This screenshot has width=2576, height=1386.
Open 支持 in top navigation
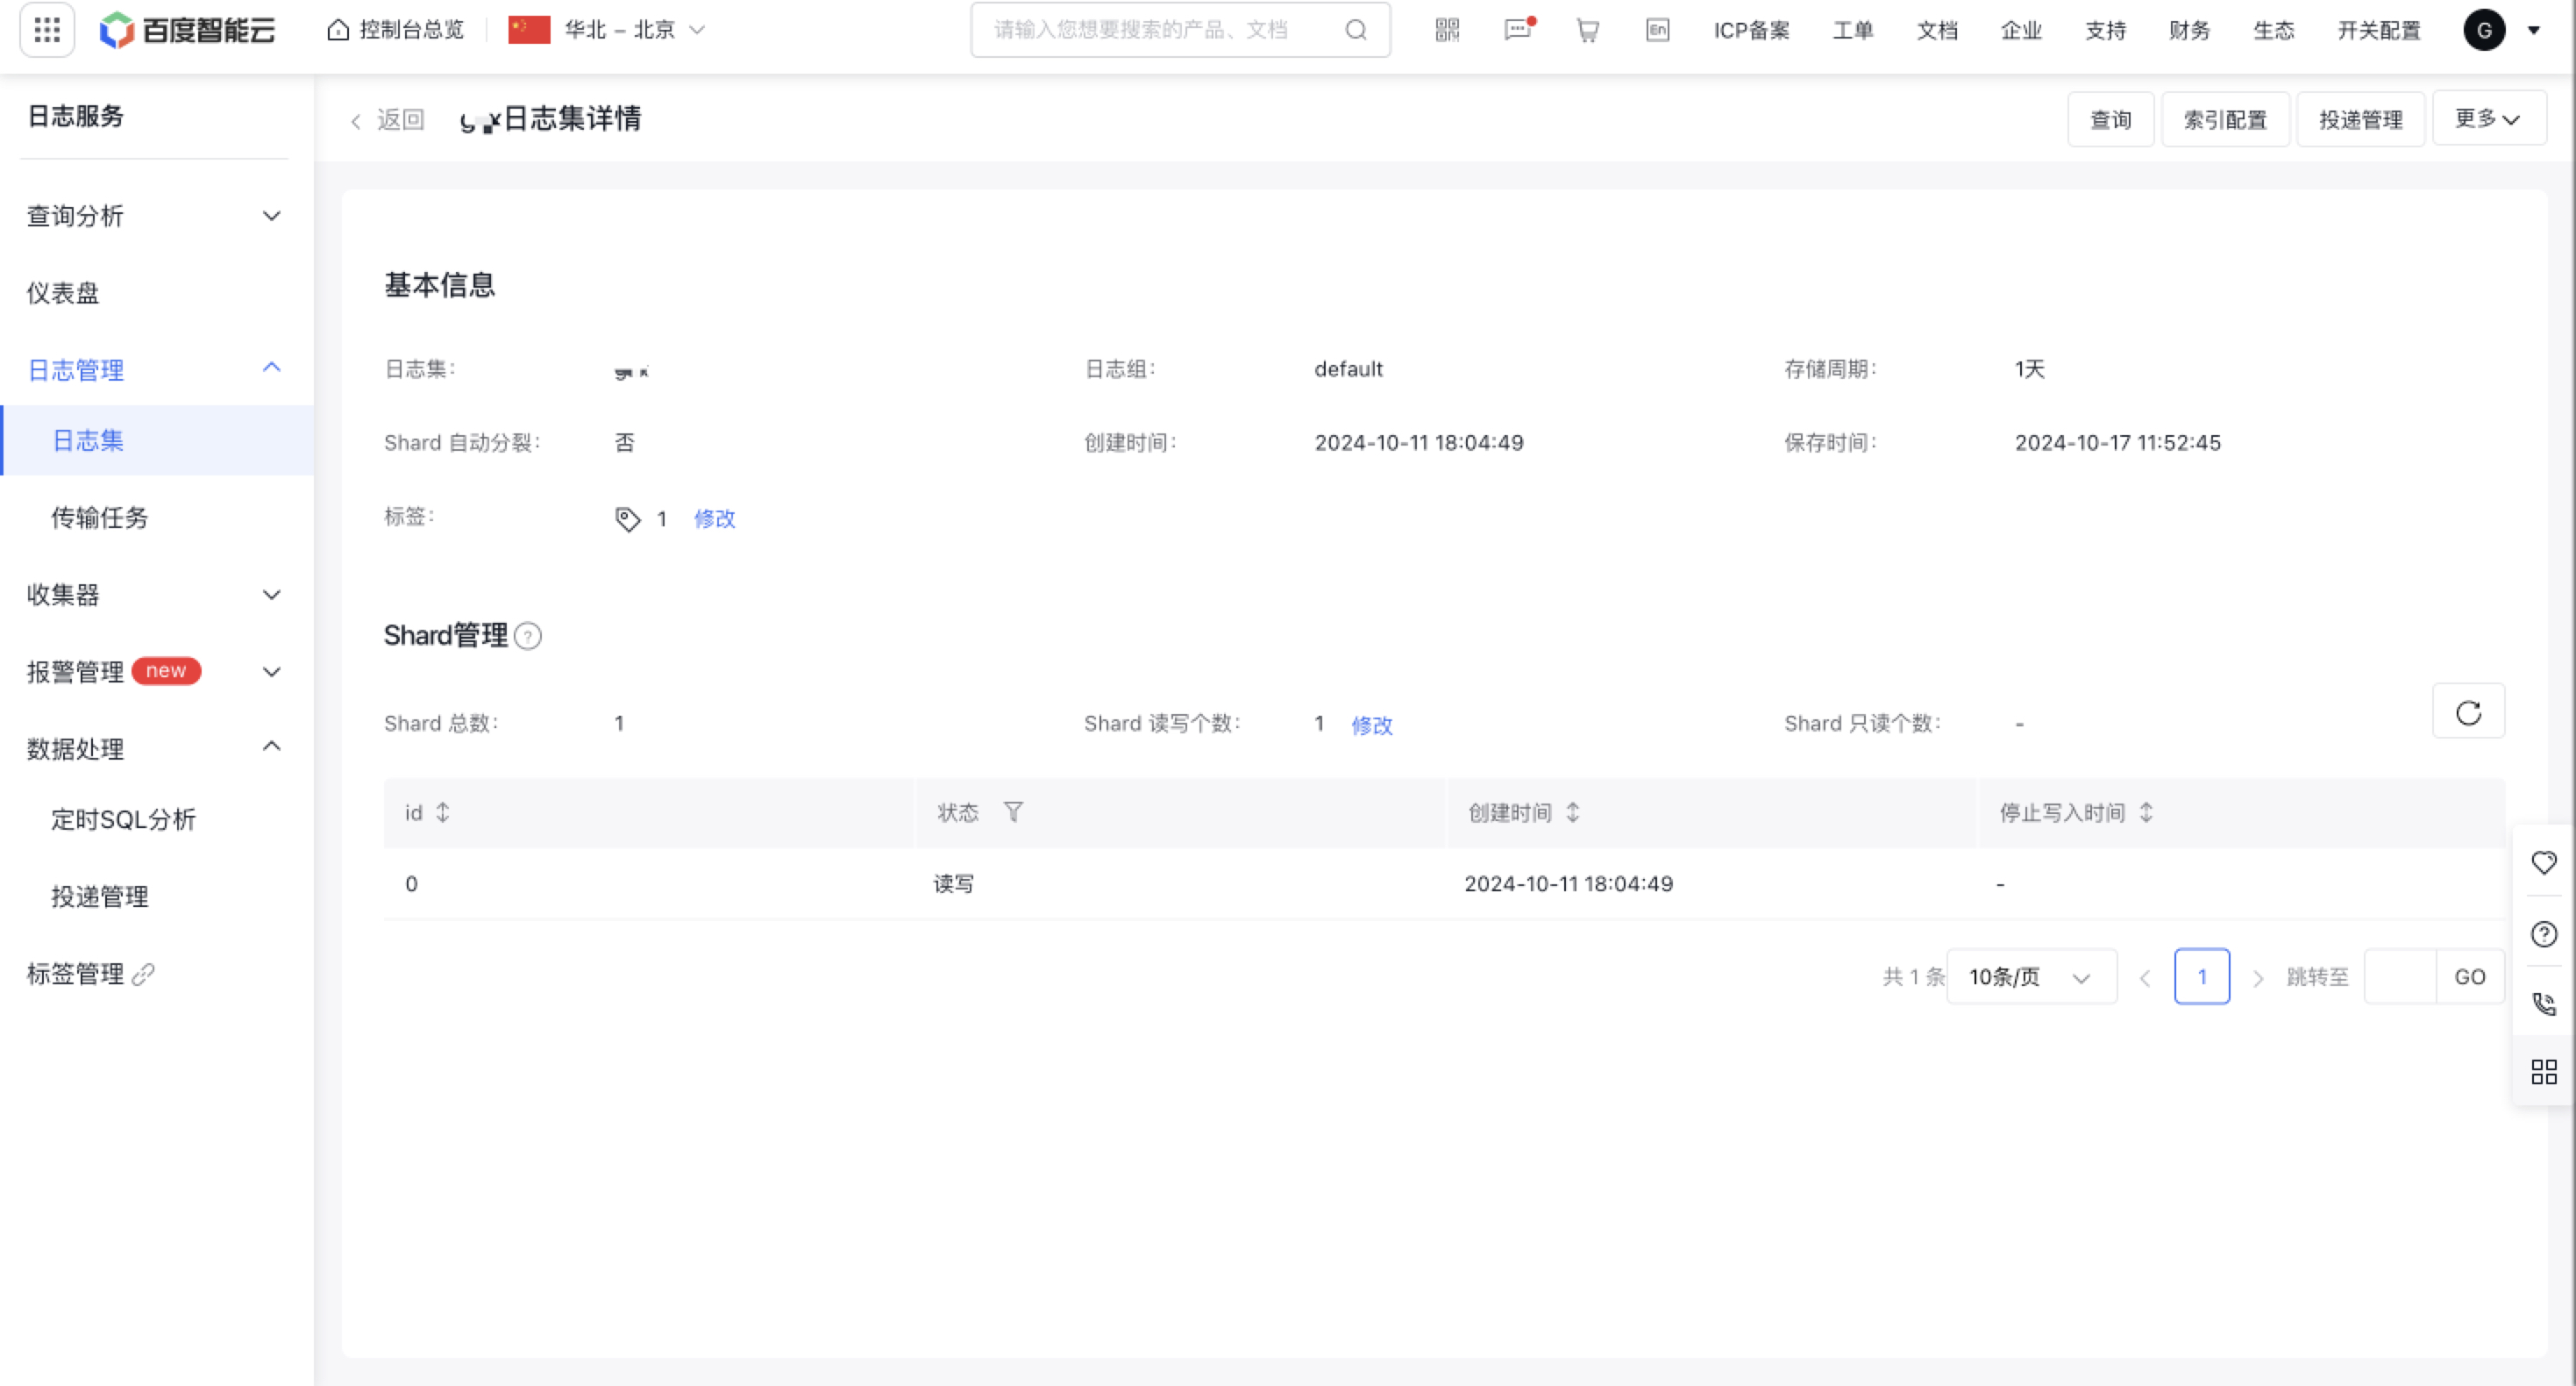(2105, 30)
